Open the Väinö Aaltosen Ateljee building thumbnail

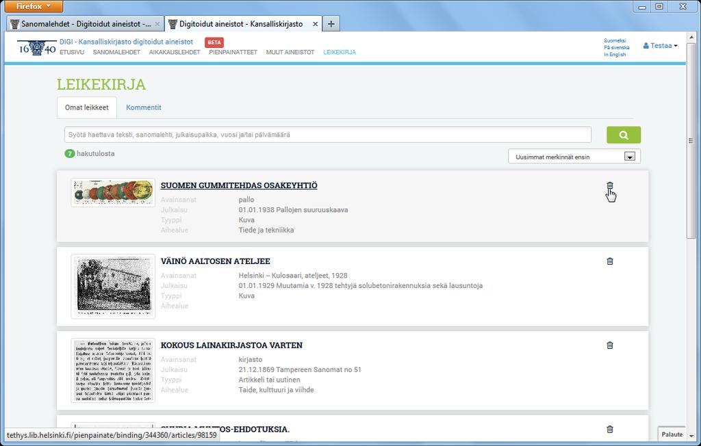113,287
